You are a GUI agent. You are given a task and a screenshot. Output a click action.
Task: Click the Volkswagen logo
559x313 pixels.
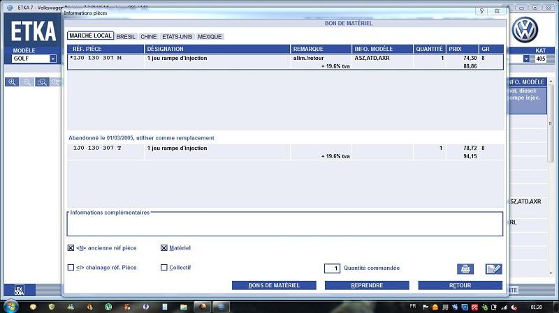[x=525, y=30]
